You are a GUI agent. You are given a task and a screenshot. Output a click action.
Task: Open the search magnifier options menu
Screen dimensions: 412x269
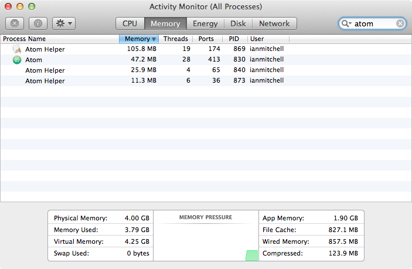[346, 23]
